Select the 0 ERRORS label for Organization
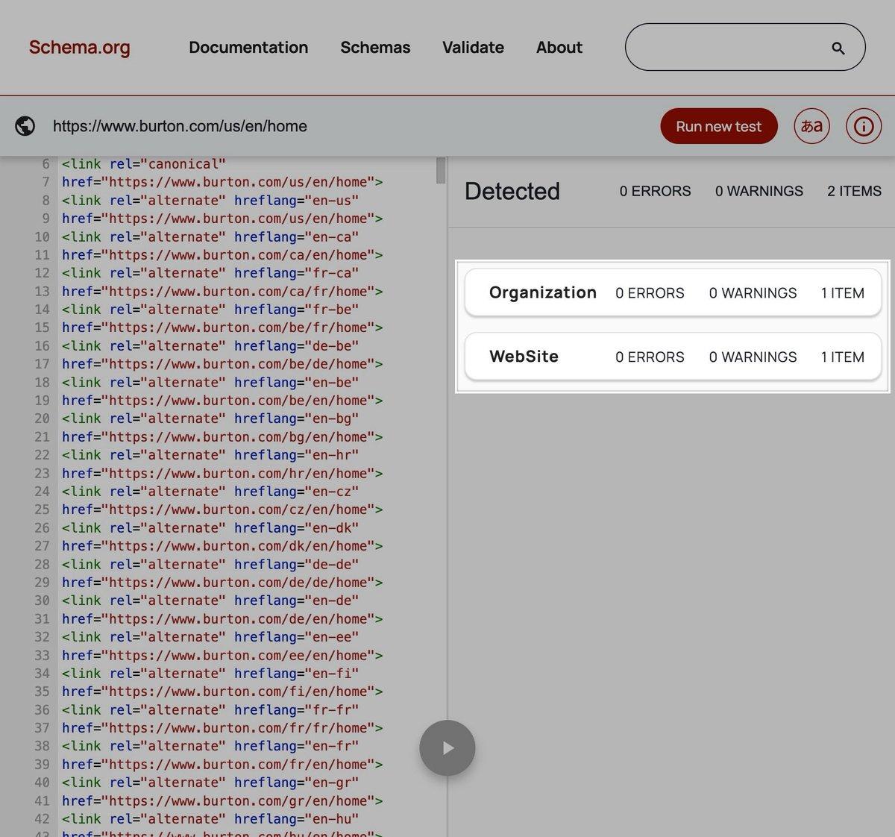The width and height of the screenshot is (895, 837). [x=649, y=292]
